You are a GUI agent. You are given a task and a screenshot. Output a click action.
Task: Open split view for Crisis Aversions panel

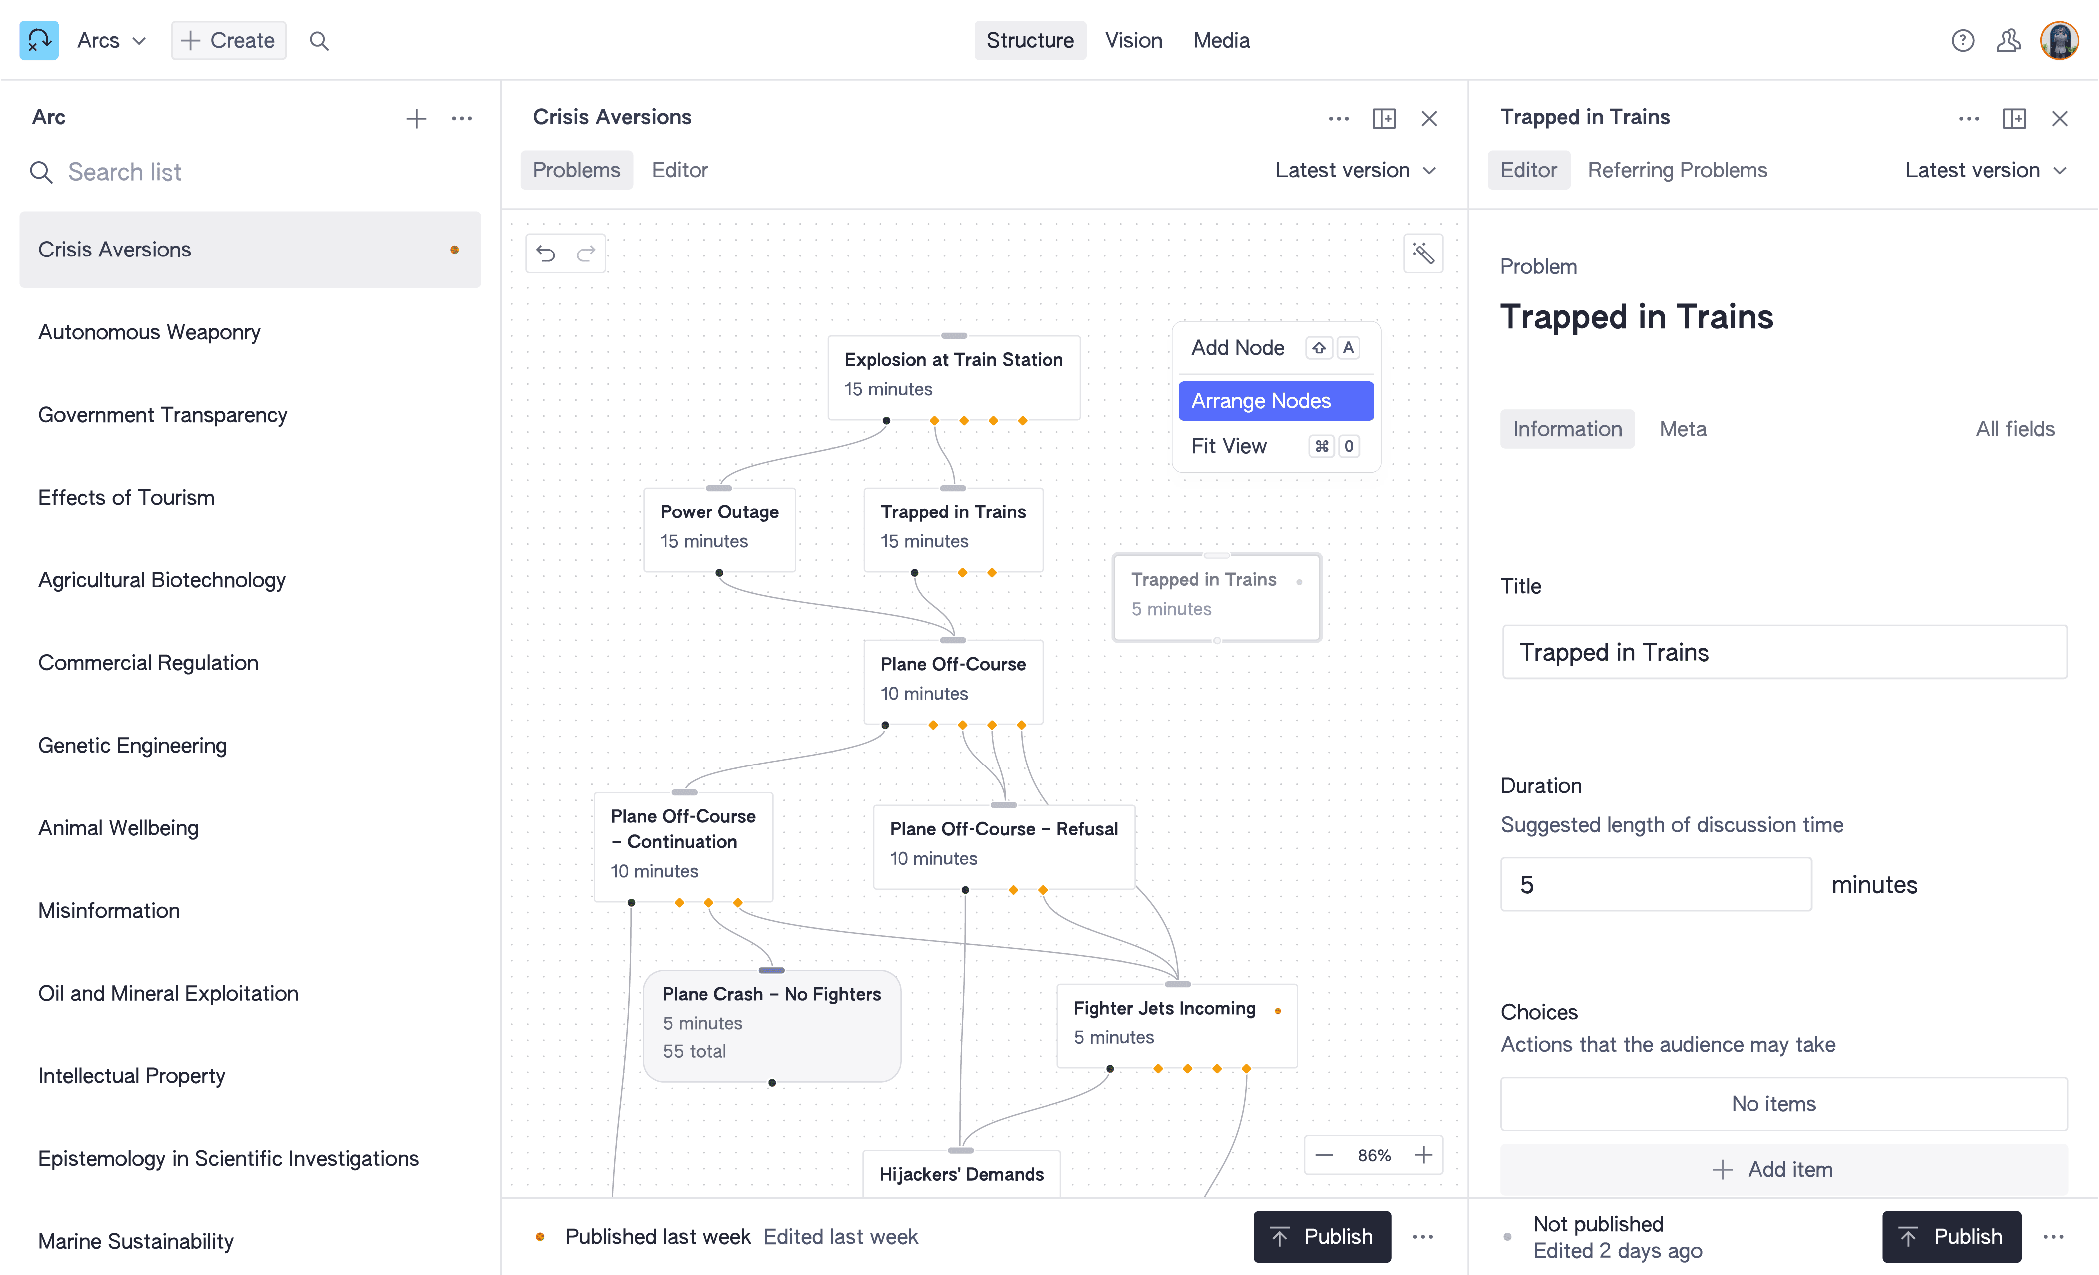[x=1384, y=118]
